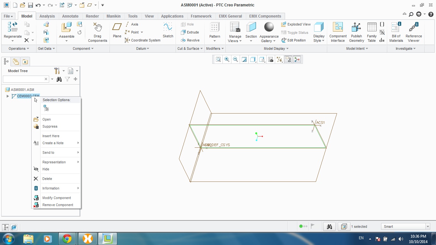
Task: Open the EMX Components tab
Action: tap(265, 16)
